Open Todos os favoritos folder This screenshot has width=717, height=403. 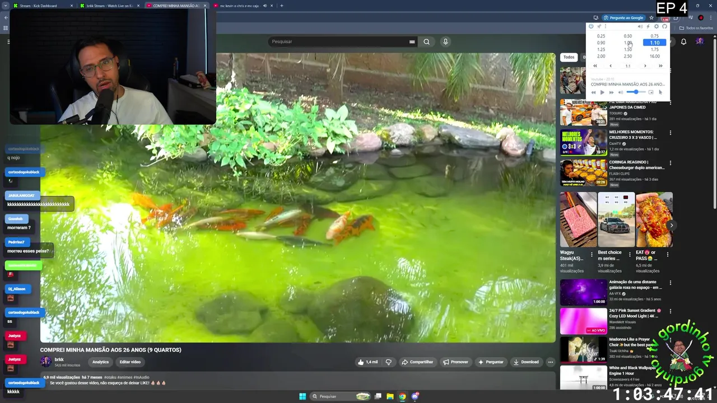pos(696,28)
